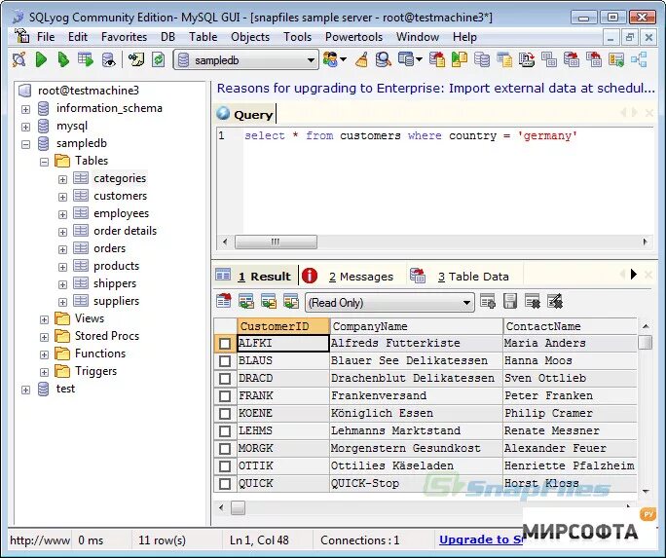Click the schema designer icon at toolbar end
The width and height of the screenshot is (666, 558).
pyautogui.click(x=639, y=59)
